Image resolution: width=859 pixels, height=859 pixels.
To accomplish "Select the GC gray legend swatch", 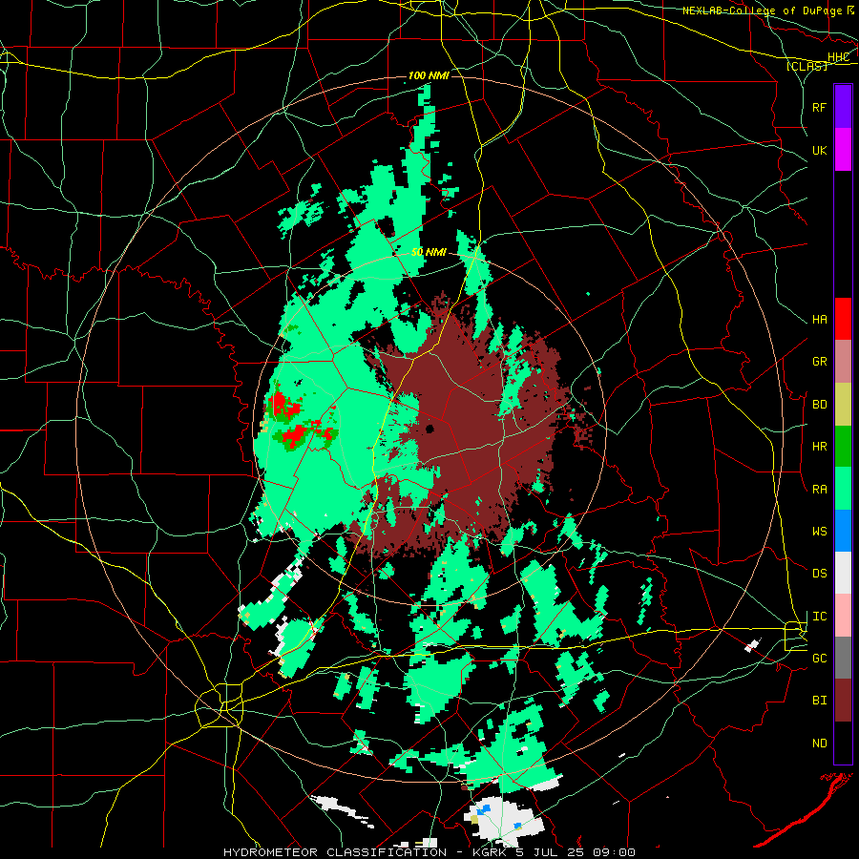I will [843, 658].
